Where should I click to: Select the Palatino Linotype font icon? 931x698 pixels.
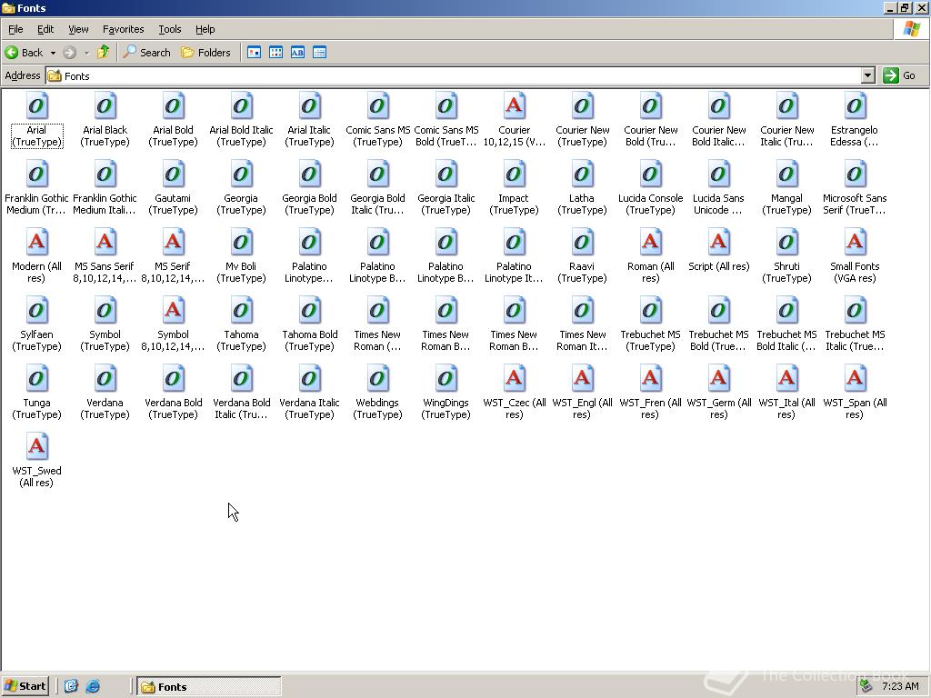(310, 243)
